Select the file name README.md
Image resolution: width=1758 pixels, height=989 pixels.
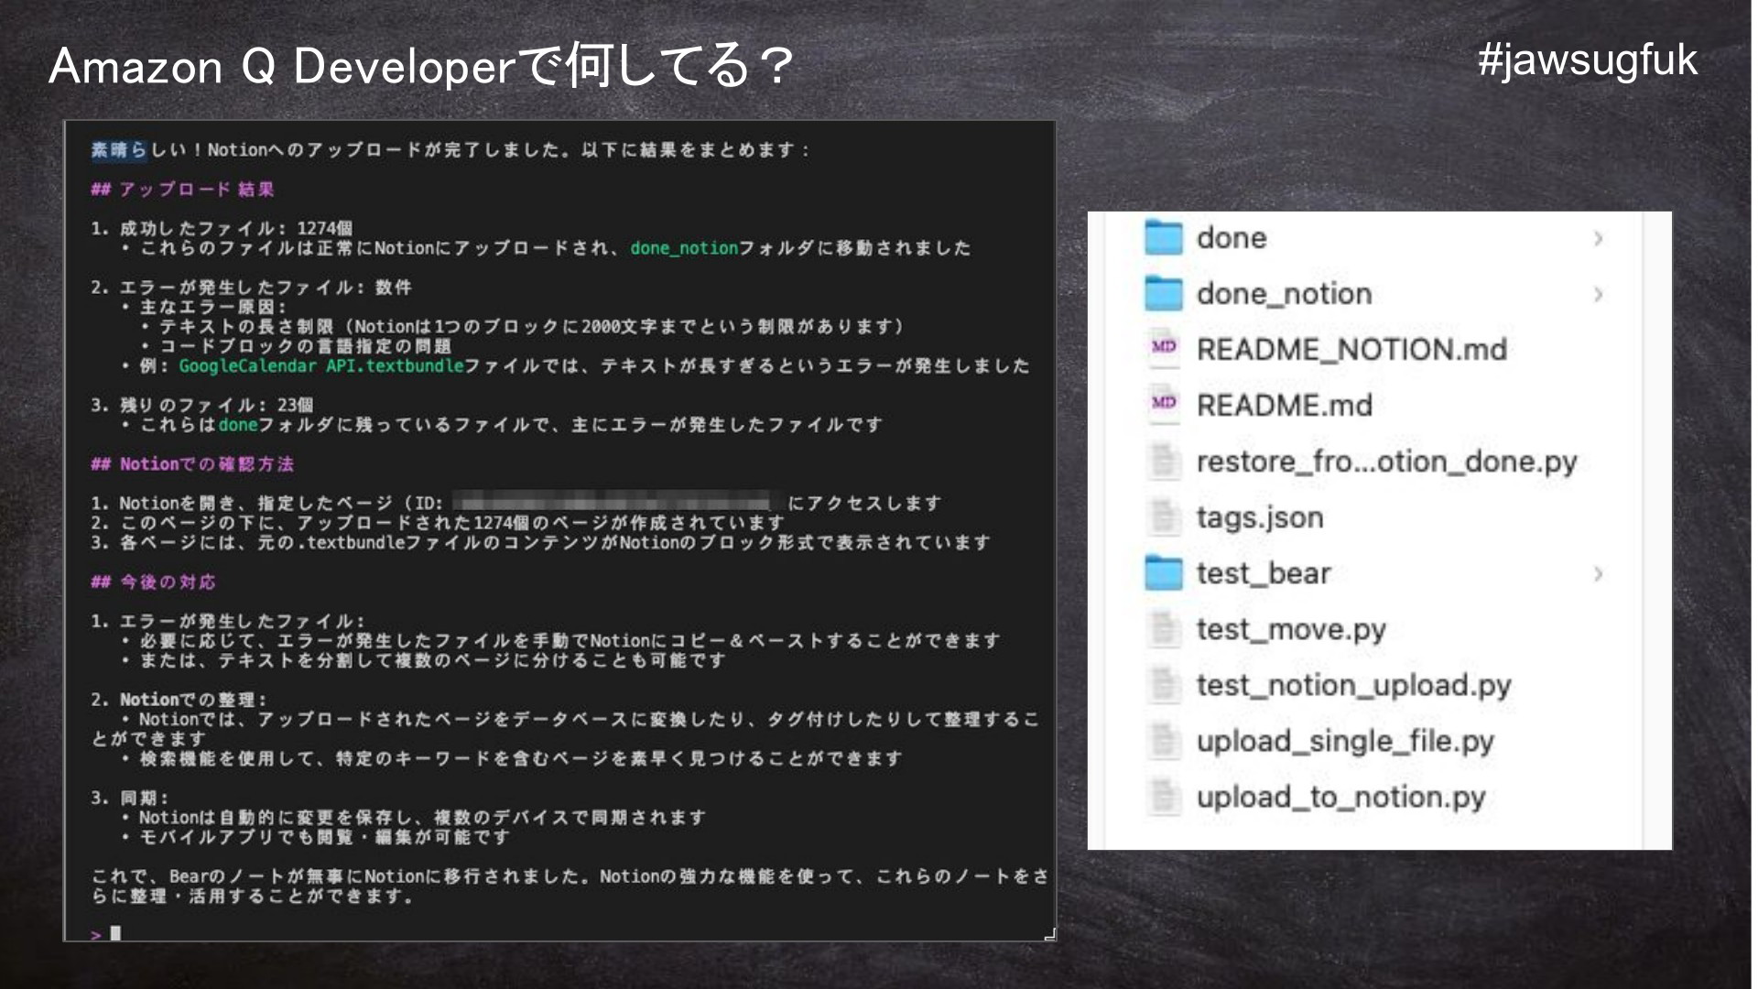pos(1284,406)
